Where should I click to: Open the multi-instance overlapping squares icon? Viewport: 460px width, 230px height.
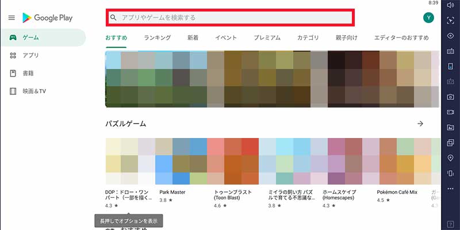pos(450,143)
